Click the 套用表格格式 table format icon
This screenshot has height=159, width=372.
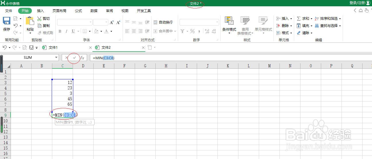[x=245, y=21]
